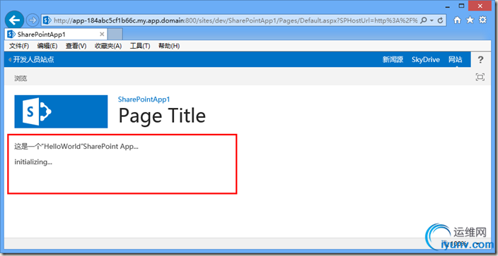Click the SharePoint icon in address bar
Viewport: 498px width, 256px height.
click(x=47, y=20)
